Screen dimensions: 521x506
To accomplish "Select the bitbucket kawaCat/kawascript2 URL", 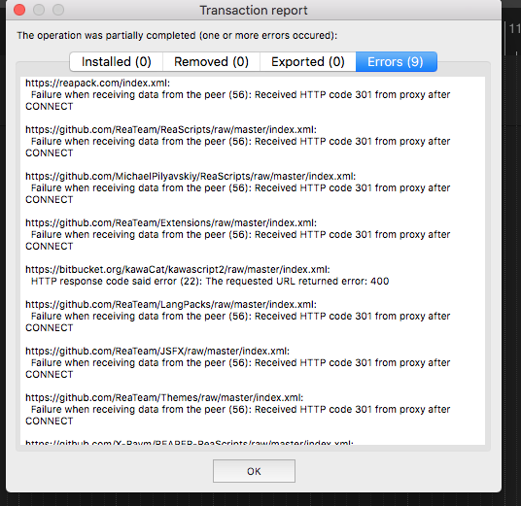I will click(x=178, y=270).
